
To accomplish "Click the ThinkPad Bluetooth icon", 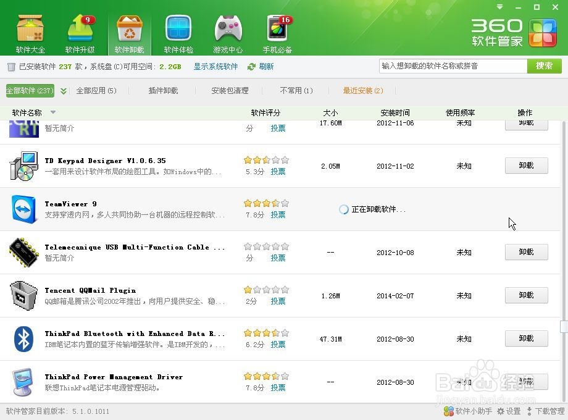I will pyautogui.click(x=24, y=339).
